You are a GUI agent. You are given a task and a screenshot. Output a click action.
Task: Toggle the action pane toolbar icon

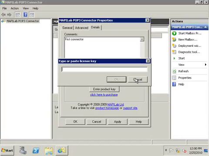pos(32,15)
